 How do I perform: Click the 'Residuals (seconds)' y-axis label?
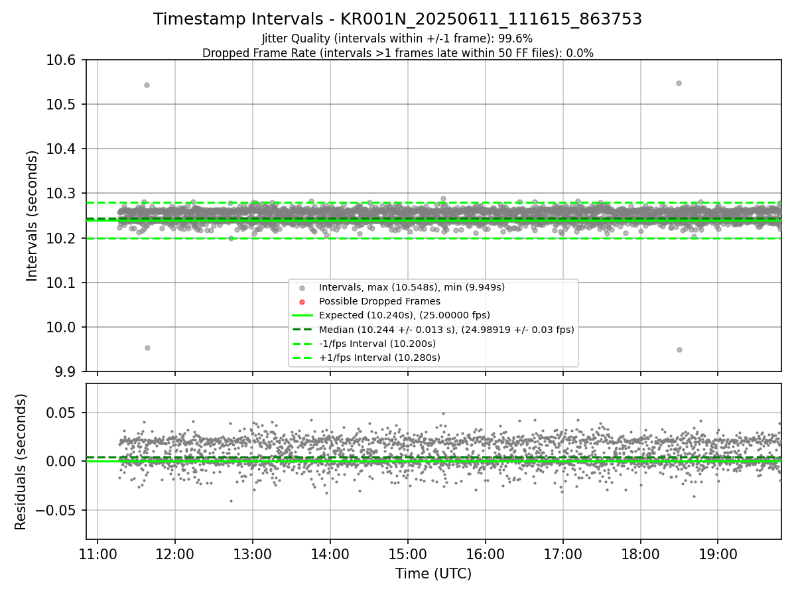[x=21, y=462]
